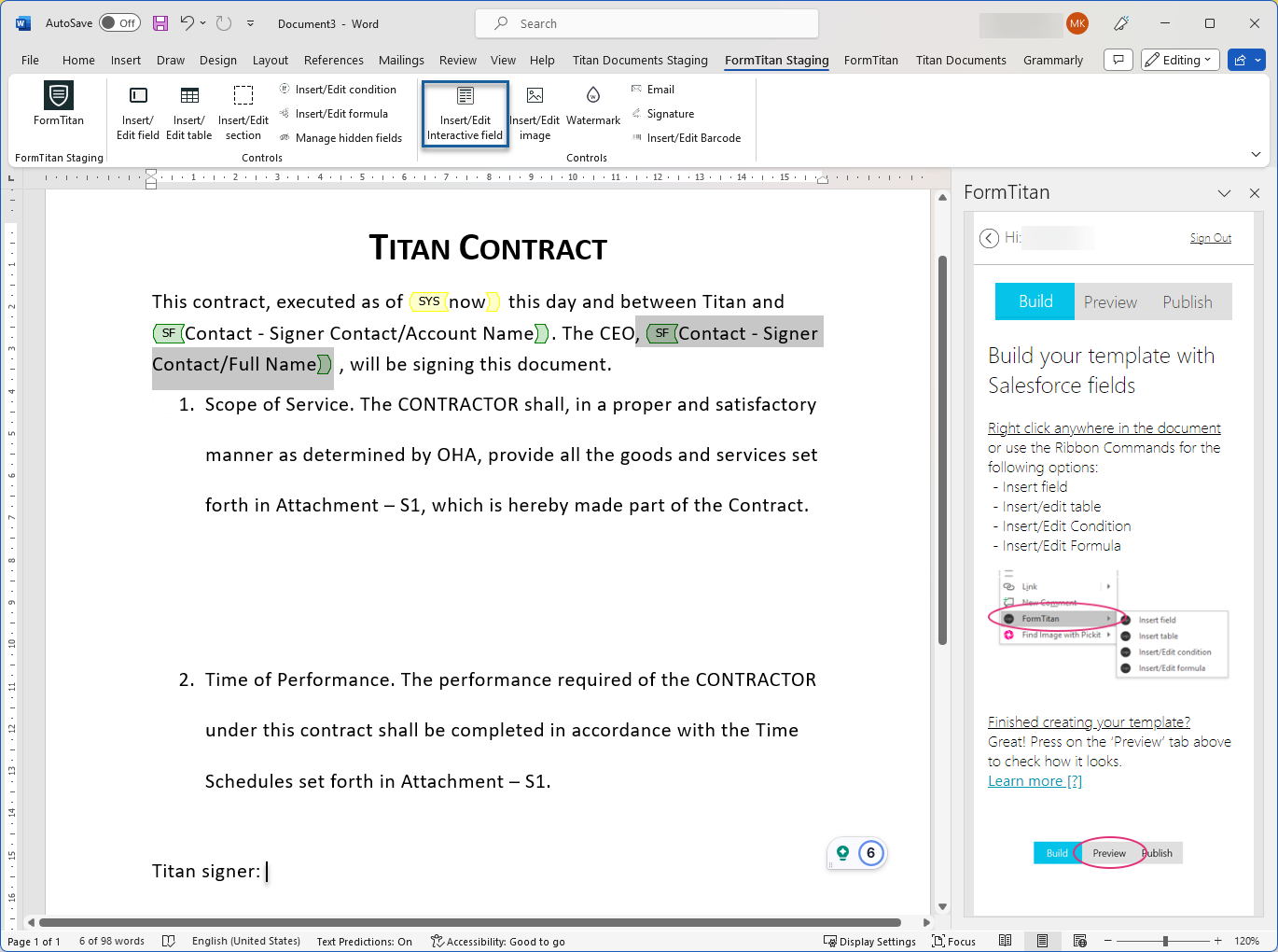Click the Save icon in title bar
This screenshot has height=952, width=1278.
[160, 23]
